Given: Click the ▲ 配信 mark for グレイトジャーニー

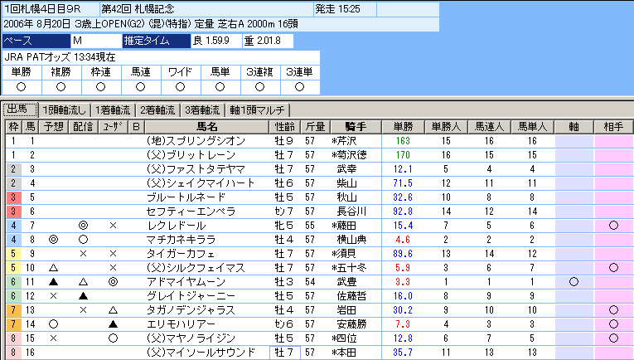Looking at the screenshot, I should [83, 296].
